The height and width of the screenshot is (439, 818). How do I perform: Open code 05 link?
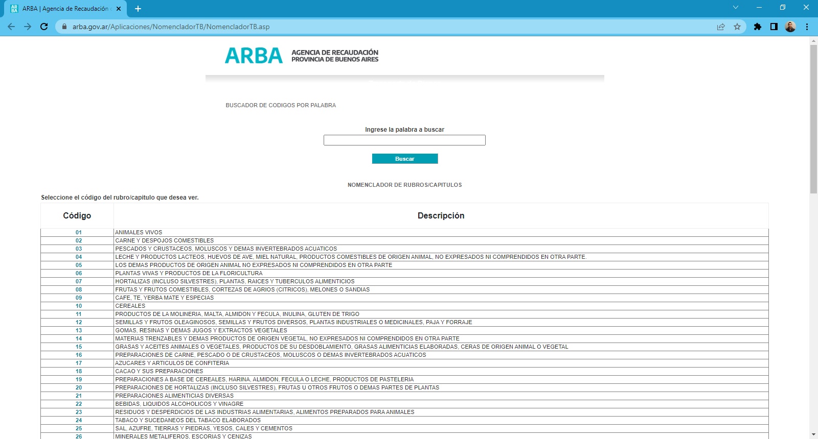[79, 265]
